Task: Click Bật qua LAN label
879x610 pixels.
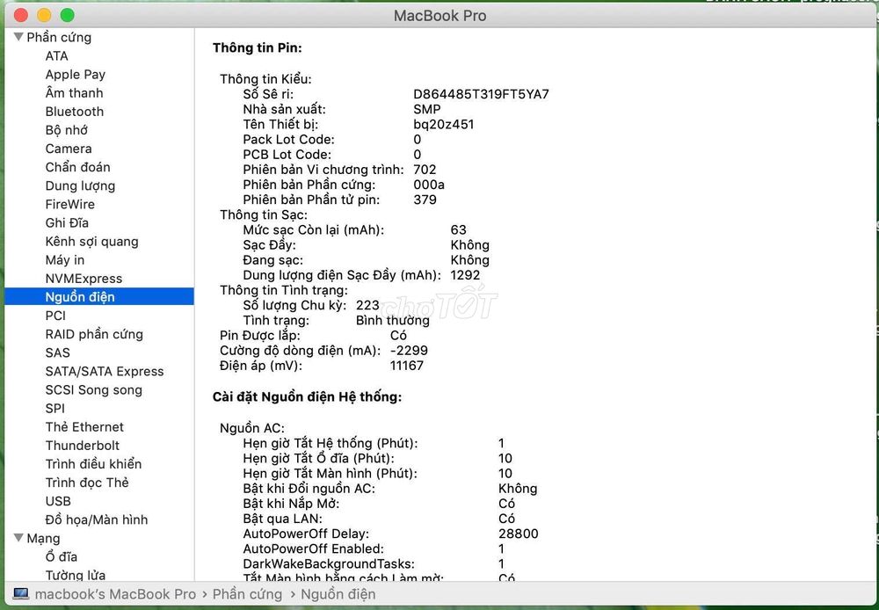Action: [x=282, y=519]
